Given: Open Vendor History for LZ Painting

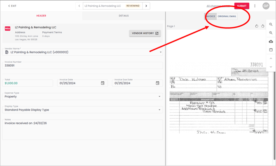Looking at the screenshot, I should tap(145, 33).
